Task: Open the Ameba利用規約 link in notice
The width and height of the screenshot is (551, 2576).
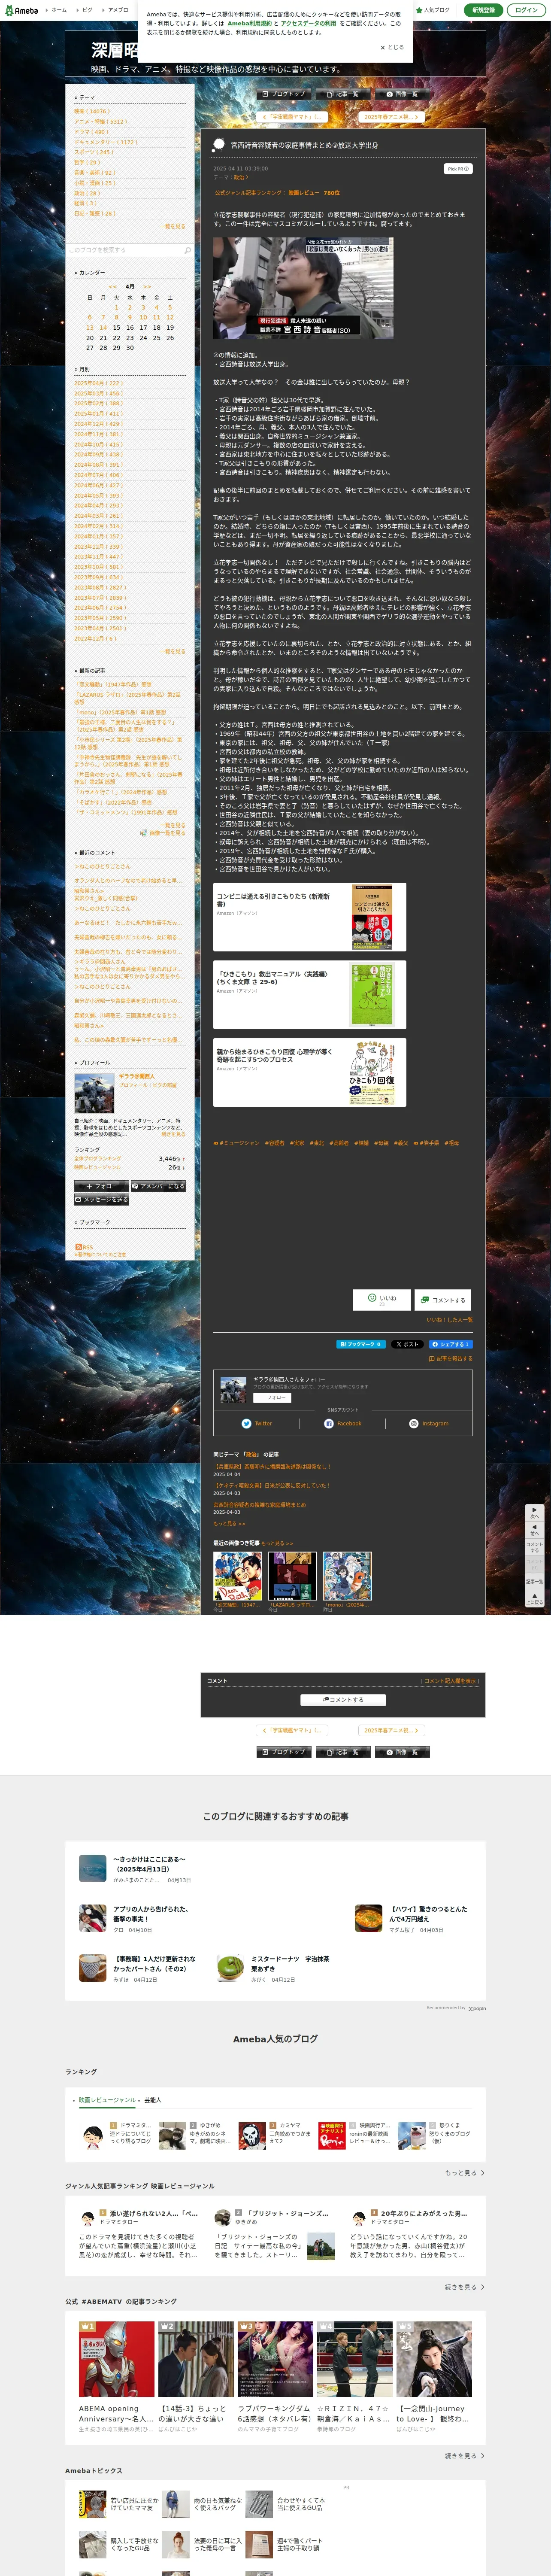Action: point(249,23)
